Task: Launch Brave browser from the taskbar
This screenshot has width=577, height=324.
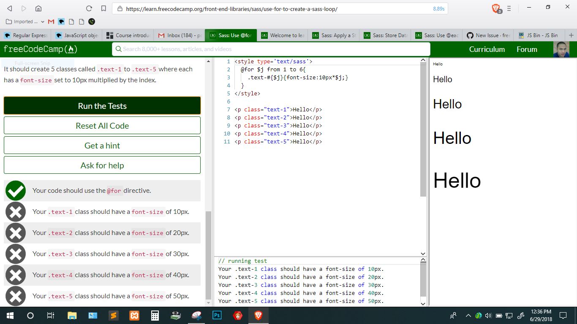Action: point(258,315)
